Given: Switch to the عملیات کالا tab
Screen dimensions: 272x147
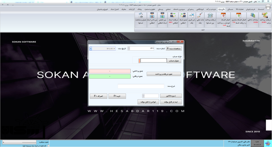Looking at the screenshot, I should [240, 9].
